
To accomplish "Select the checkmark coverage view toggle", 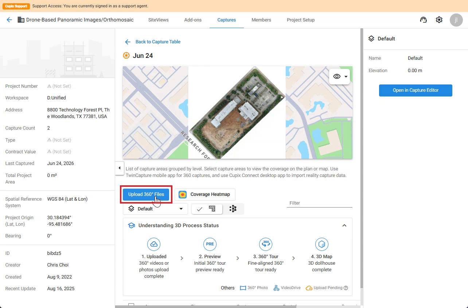I will point(199,209).
